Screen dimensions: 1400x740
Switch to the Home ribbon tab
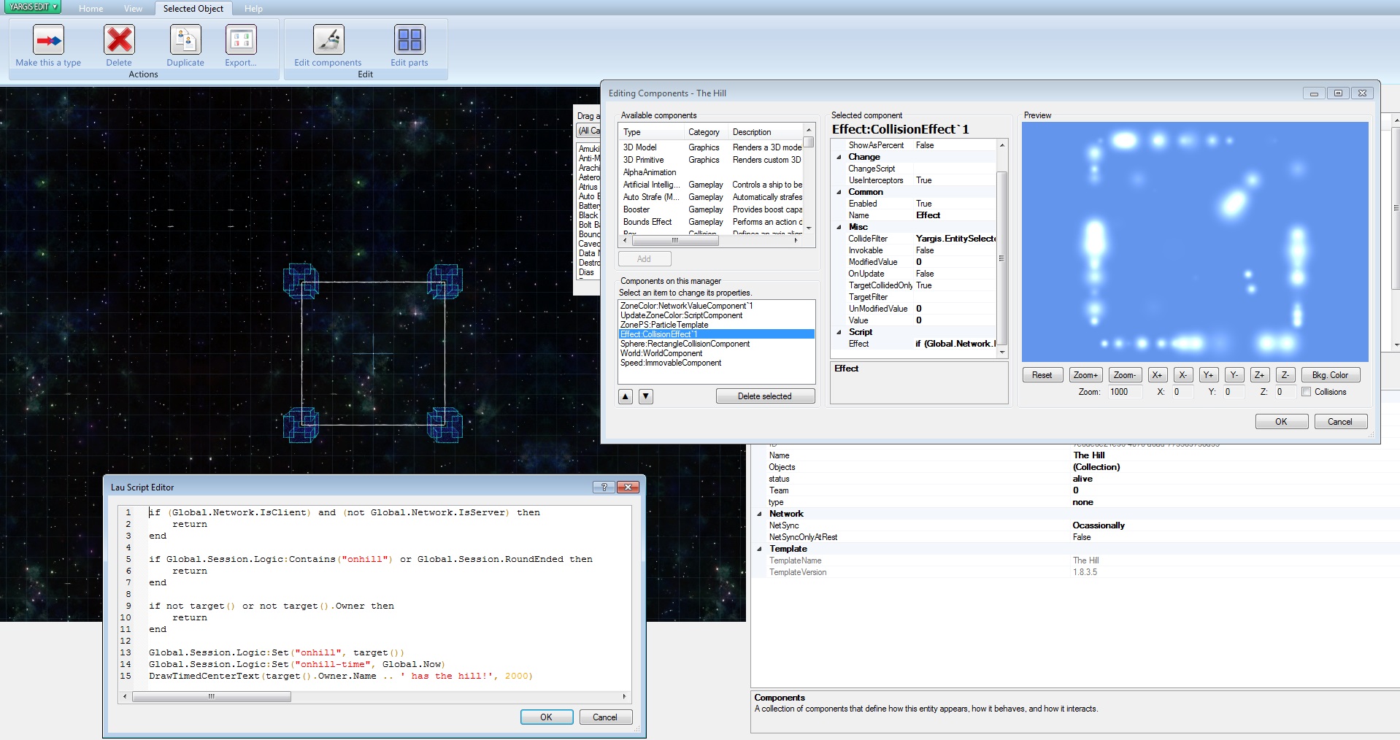(x=91, y=8)
